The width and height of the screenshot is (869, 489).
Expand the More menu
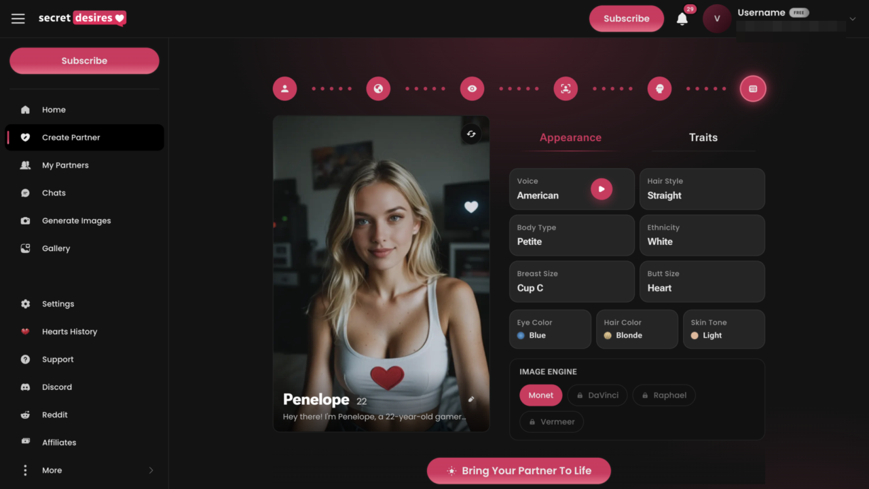click(84, 471)
